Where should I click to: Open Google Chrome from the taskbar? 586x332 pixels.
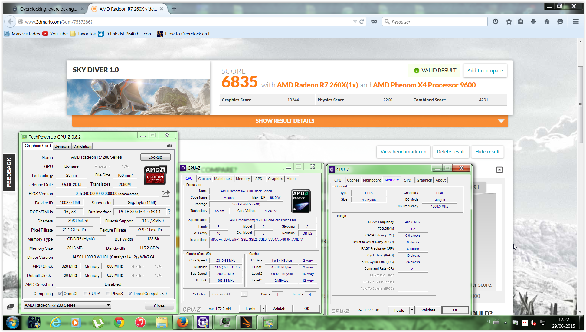coord(119,323)
